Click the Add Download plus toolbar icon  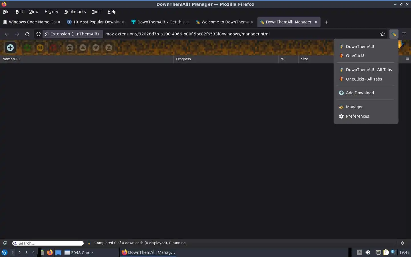pyautogui.click(x=10, y=48)
